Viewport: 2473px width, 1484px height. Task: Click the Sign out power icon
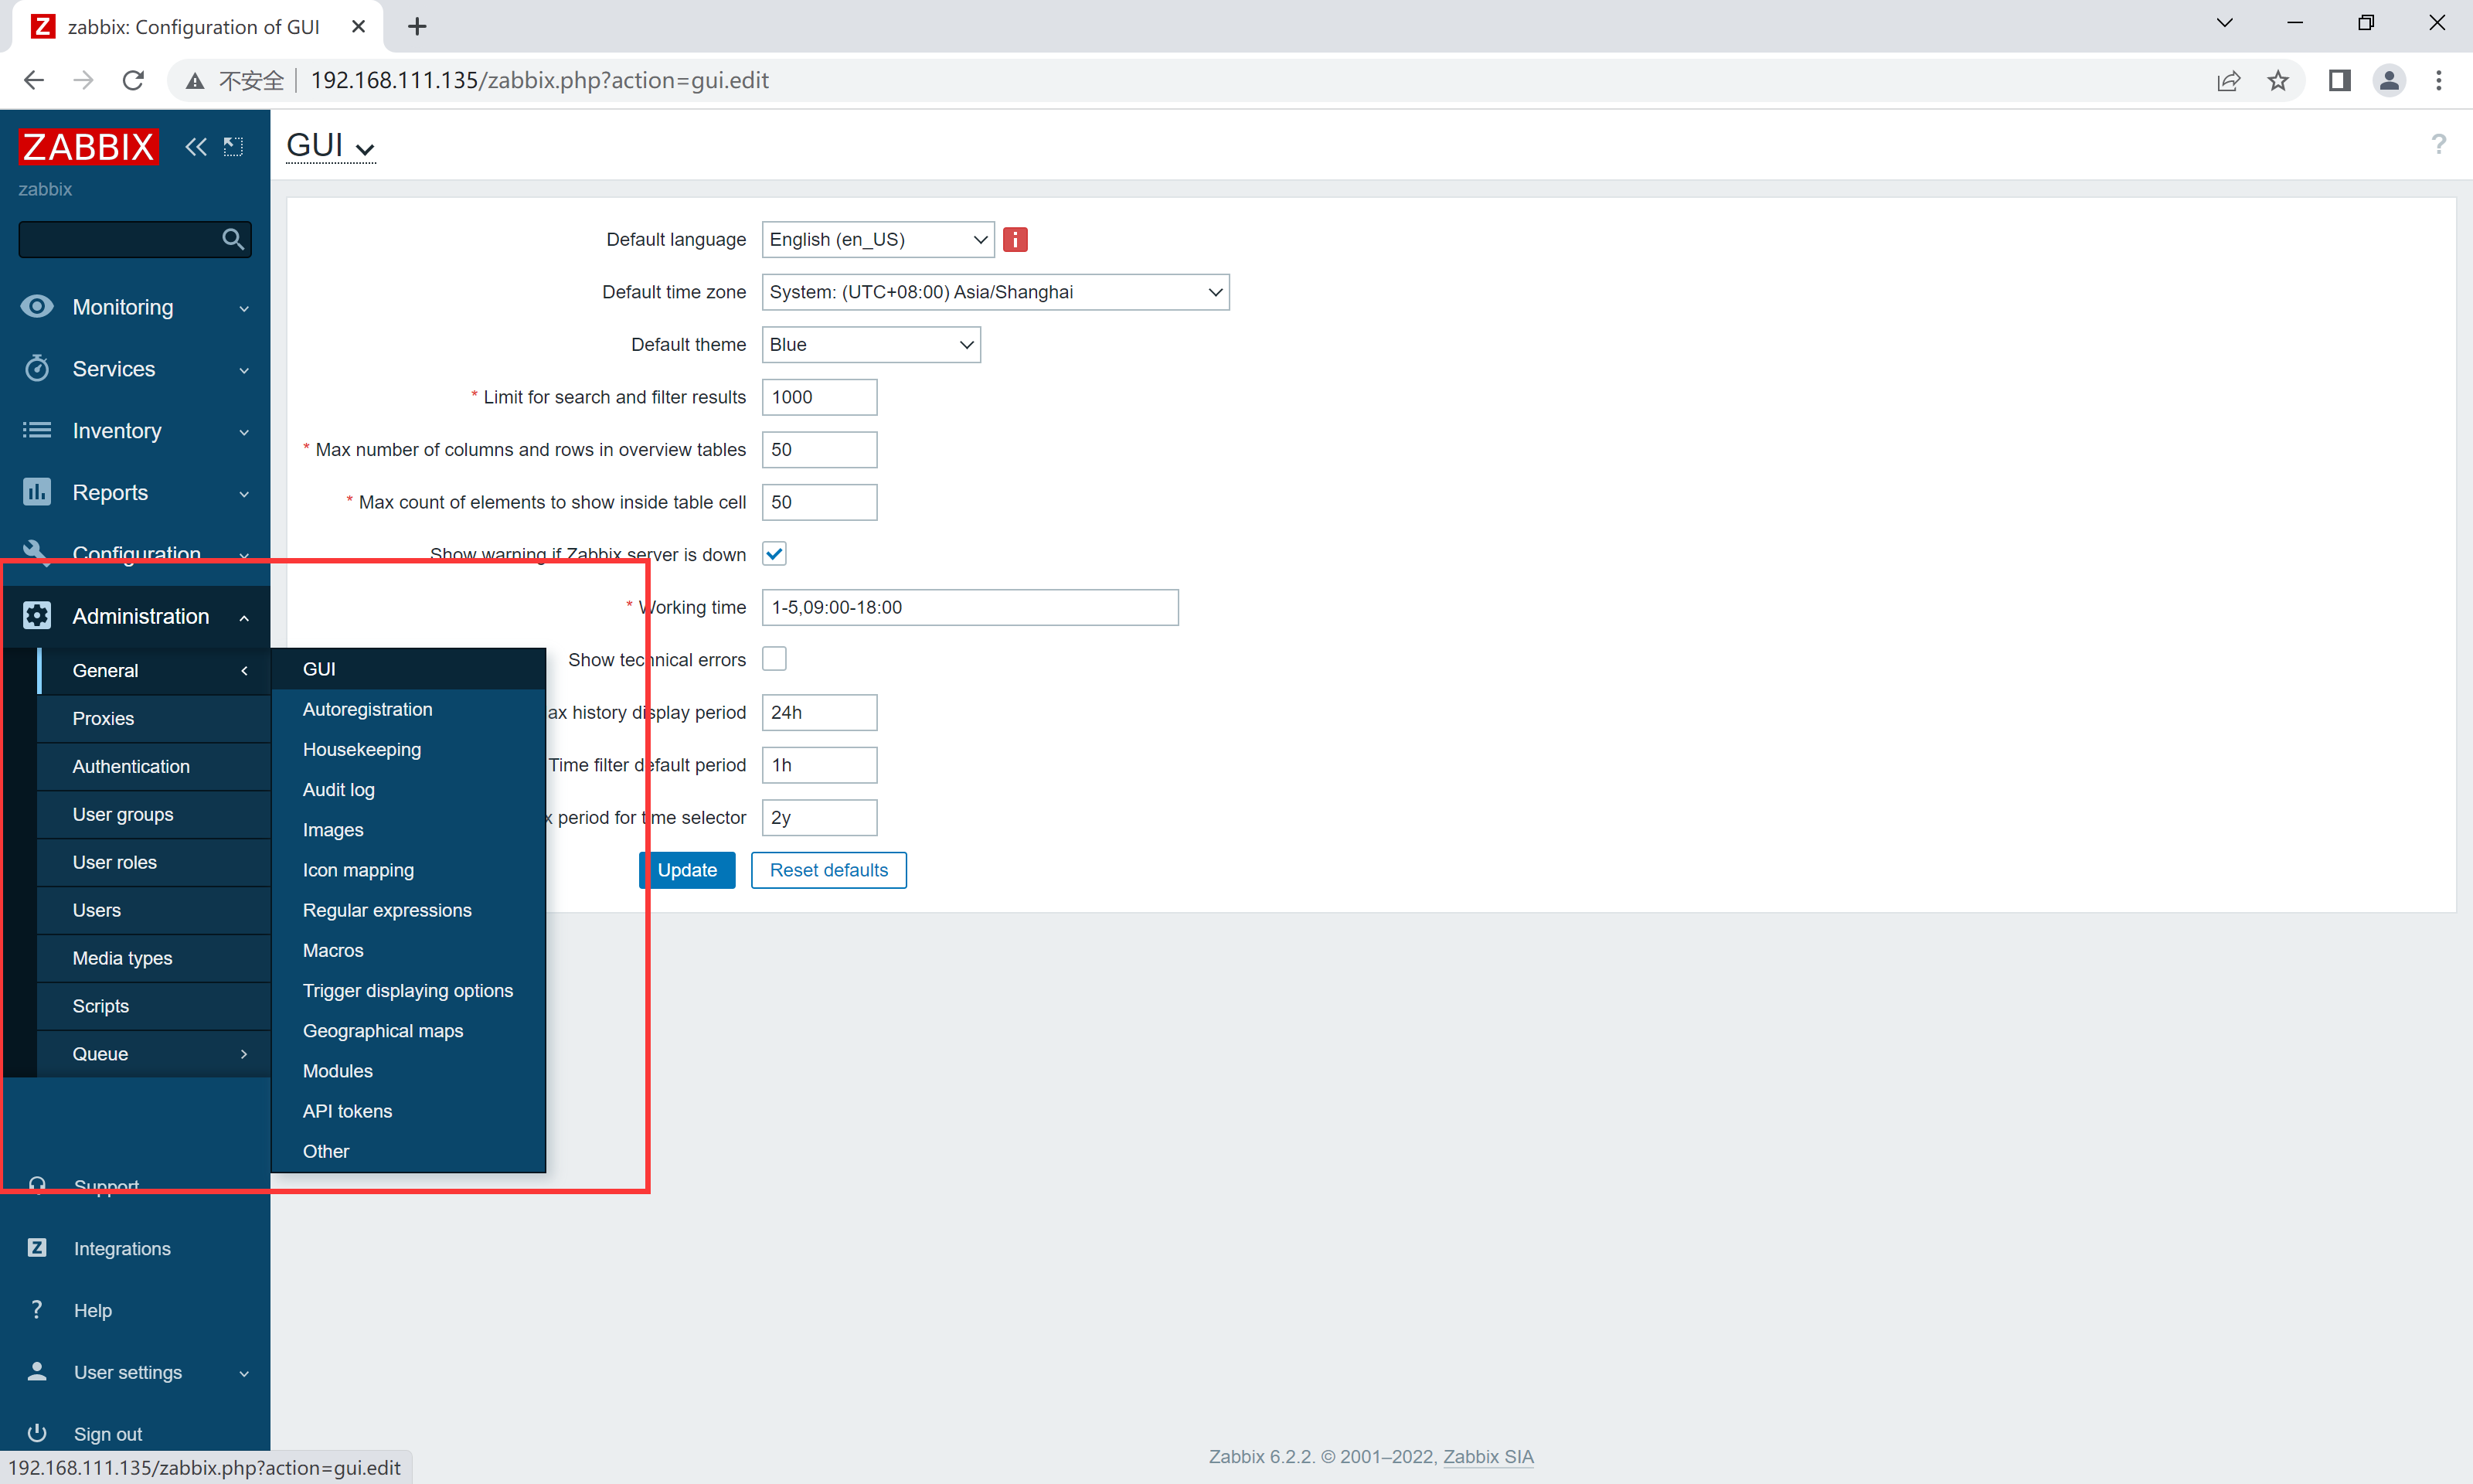37,1433
